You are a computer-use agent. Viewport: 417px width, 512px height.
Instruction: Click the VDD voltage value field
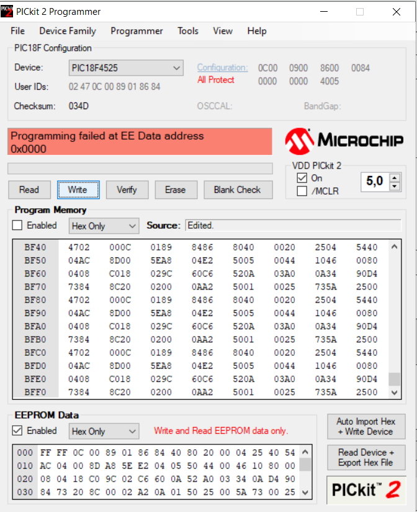[374, 182]
